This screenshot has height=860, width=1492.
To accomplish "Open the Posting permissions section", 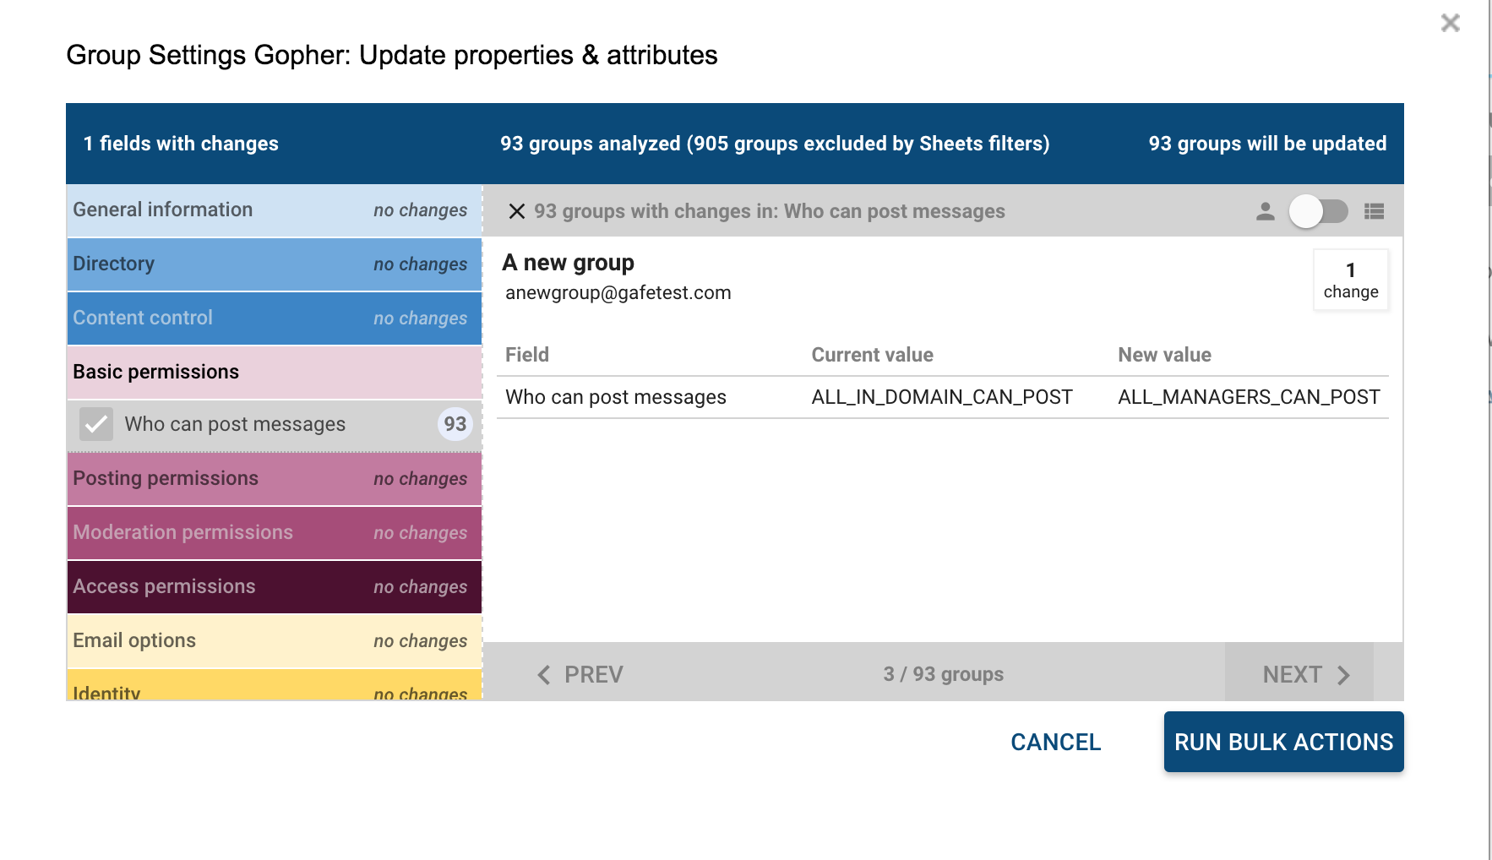I will (x=274, y=479).
